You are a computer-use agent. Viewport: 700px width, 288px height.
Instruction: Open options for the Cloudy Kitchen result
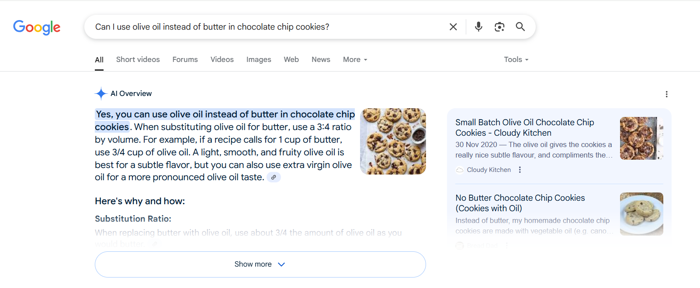pyautogui.click(x=520, y=170)
